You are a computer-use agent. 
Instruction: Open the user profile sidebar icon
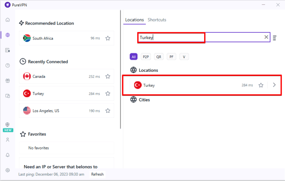pos(7,140)
